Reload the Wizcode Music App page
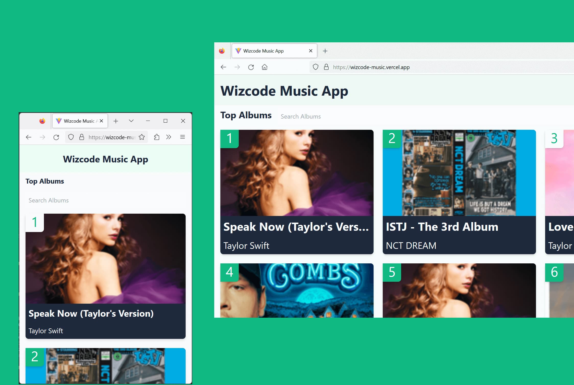Screen dimensions: 574x385 (251, 67)
